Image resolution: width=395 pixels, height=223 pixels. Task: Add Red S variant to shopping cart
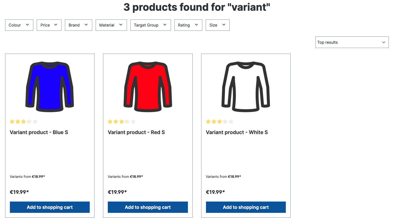148,207
